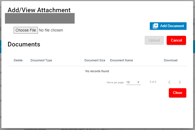Viewport: 195px width, 130px height.
Task: Click the Add Document button label
Action: pos(172,26)
